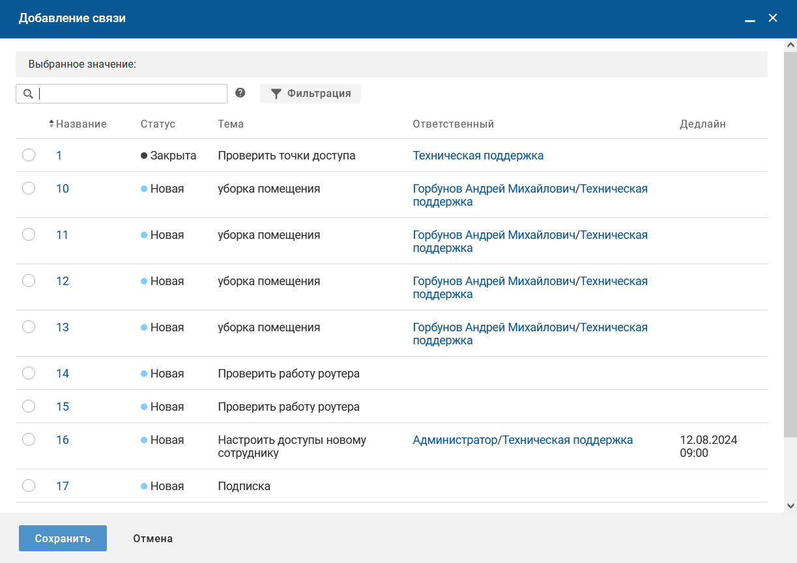Minimize the Добавление связи dialog
The width and height of the screenshot is (797, 563).
[750, 19]
